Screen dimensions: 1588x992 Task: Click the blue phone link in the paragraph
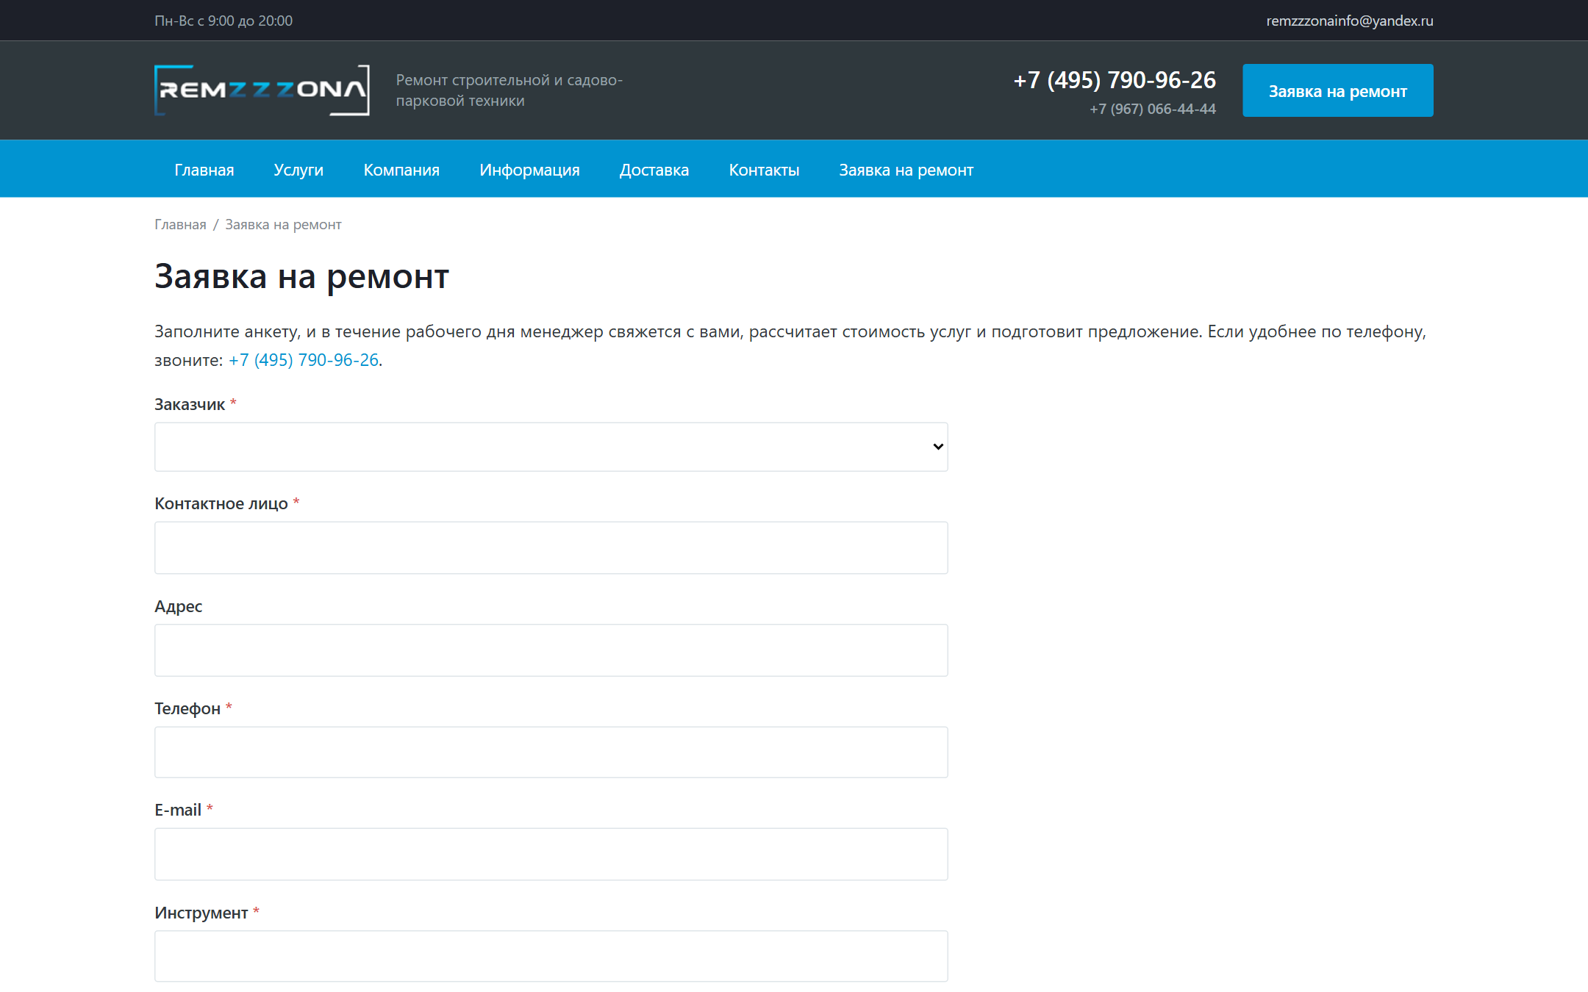click(304, 360)
